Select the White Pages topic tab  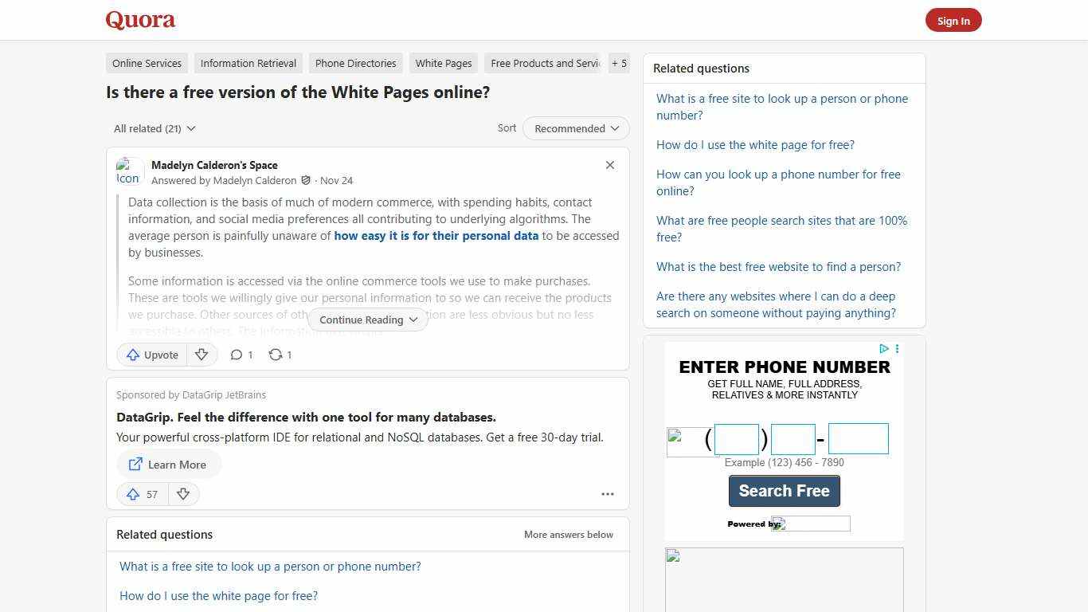click(x=443, y=63)
